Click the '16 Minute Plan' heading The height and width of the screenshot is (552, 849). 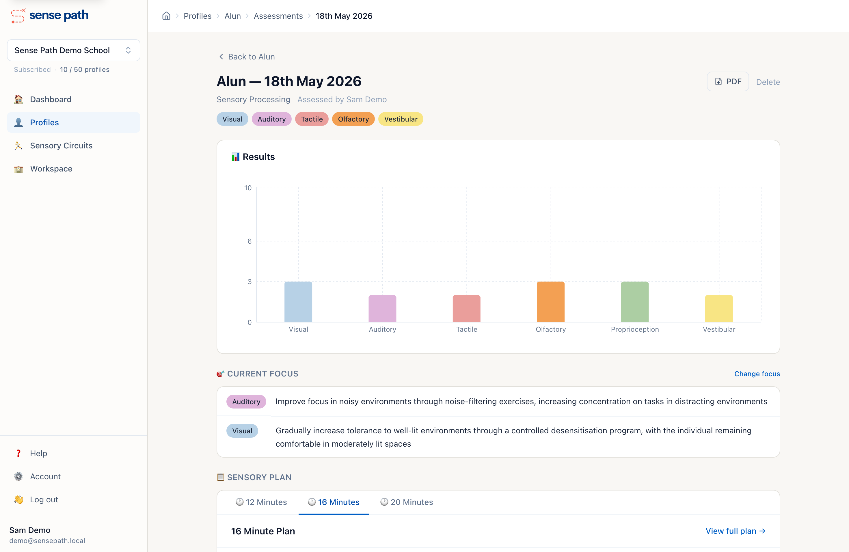click(263, 531)
